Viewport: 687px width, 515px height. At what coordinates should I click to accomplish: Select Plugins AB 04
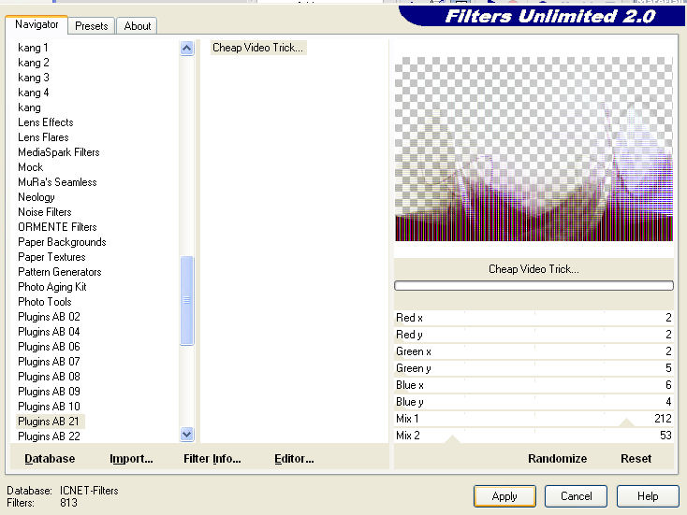coord(49,332)
